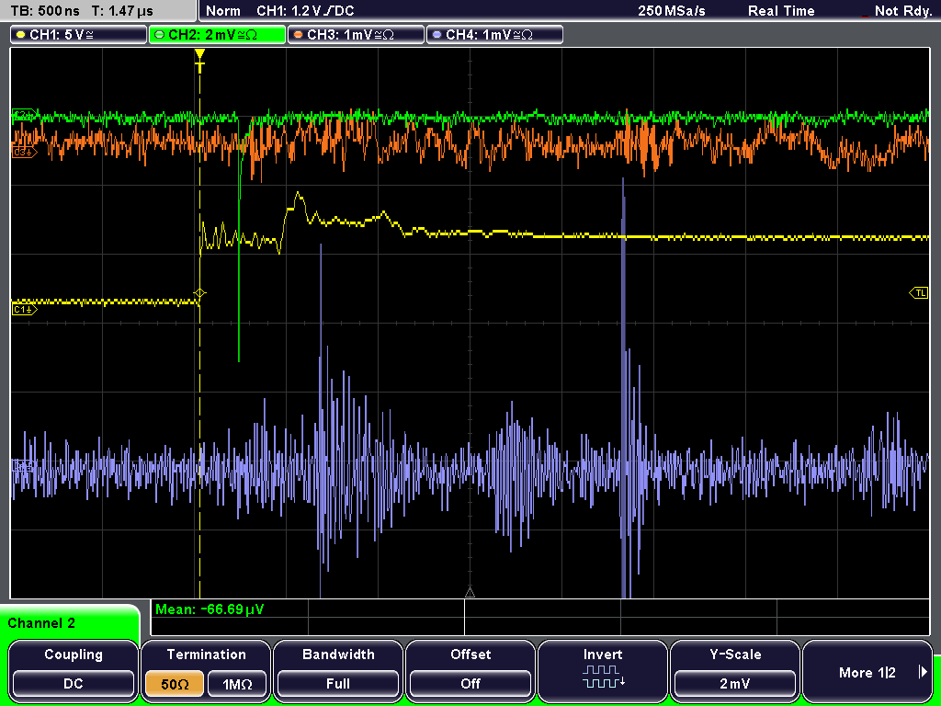This screenshot has height=706, width=941.
Task: Click the Channel 2 menu title
Action: pyautogui.click(x=41, y=623)
